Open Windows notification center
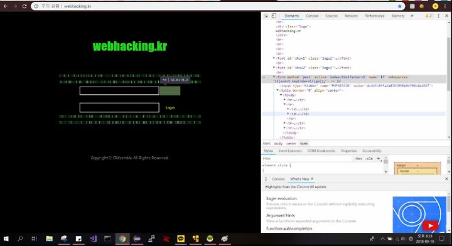The height and width of the screenshot is (246, 452). coord(441,238)
